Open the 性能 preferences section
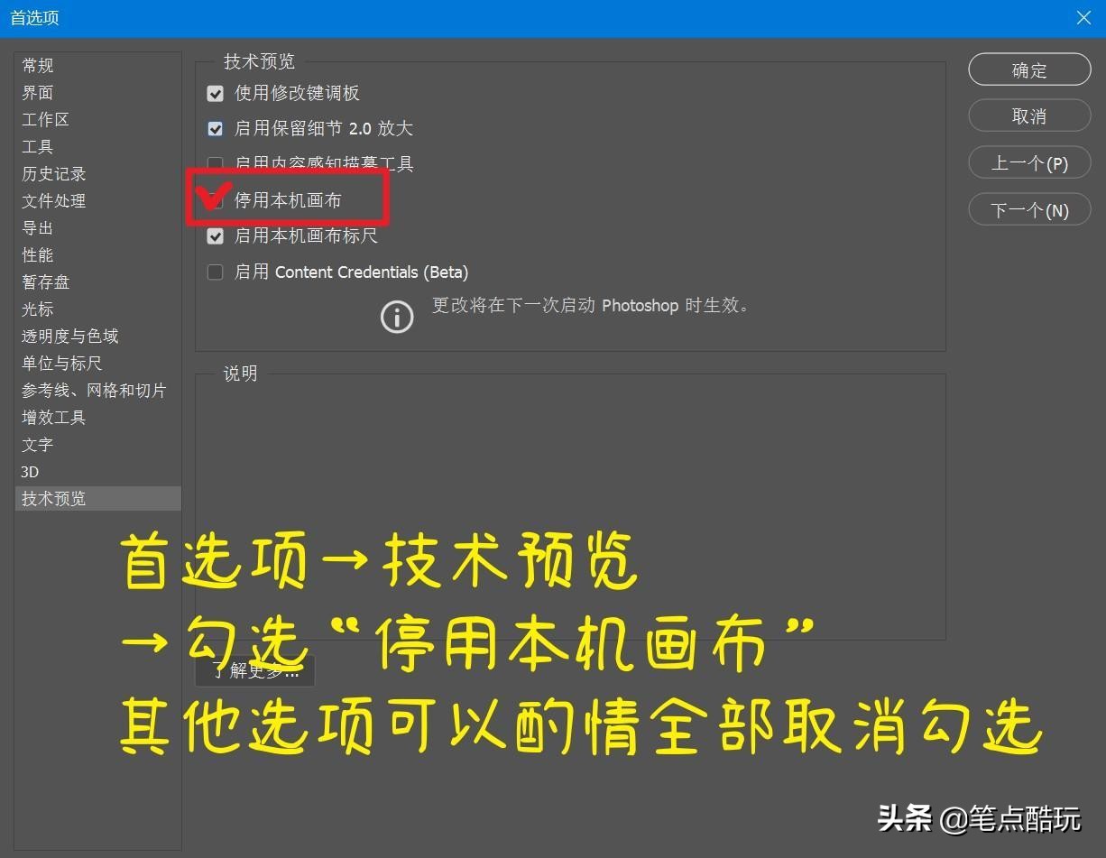Image resolution: width=1106 pixels, height=858 pixels. pyautogui.click(x=37, y=254)
